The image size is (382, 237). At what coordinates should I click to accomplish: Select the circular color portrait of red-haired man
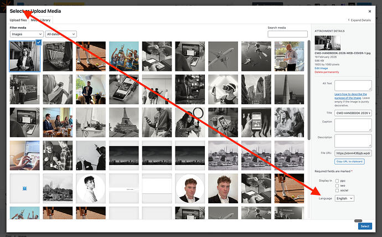190,188
